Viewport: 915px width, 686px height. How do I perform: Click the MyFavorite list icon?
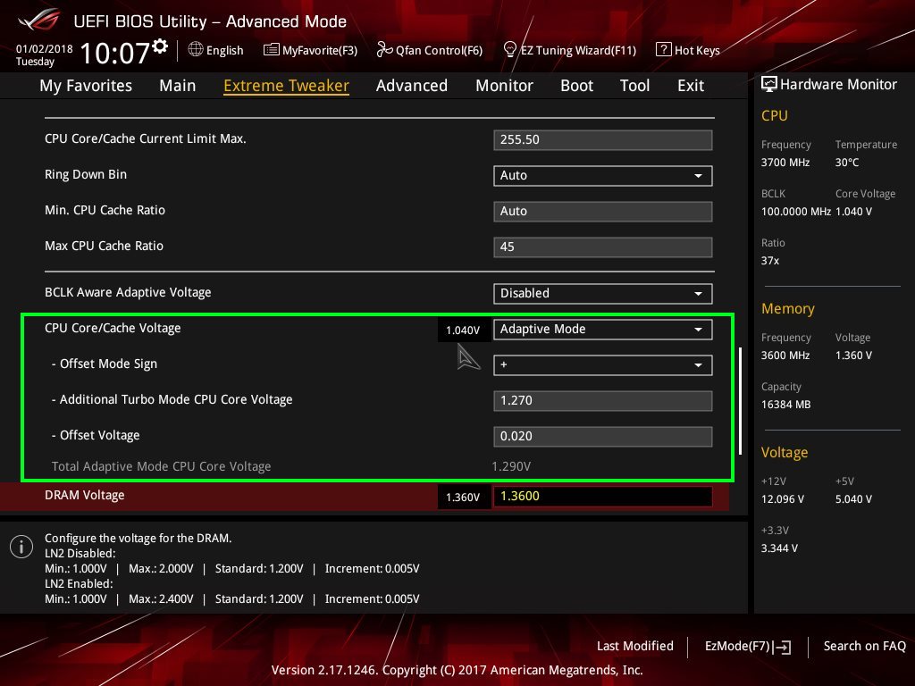click(x=272, y=50)
